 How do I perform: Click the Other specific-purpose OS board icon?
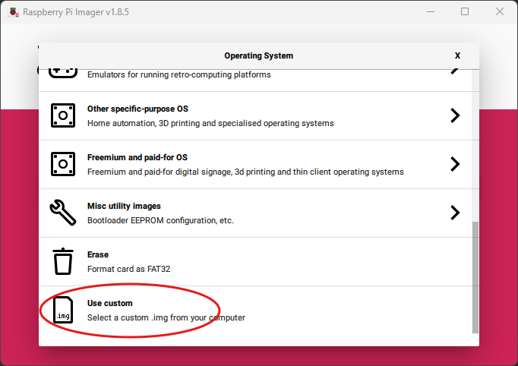(63, 115)
